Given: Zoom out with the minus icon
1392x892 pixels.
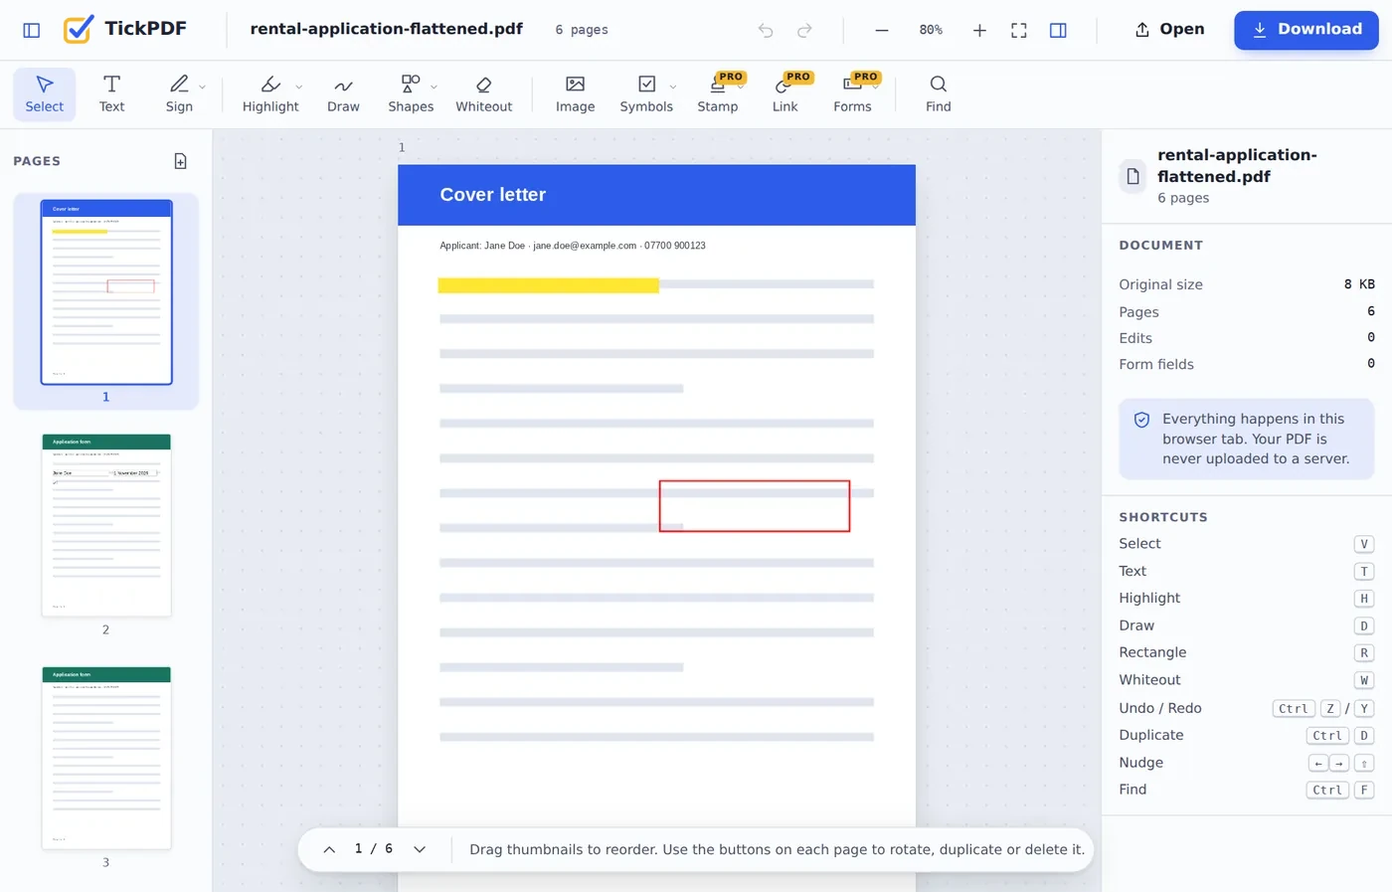Looking at the screenshot, I should coord(881,30).
